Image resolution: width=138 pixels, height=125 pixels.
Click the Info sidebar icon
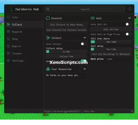tap(8, 17)
